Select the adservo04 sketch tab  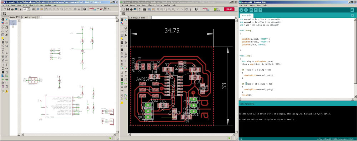tap(247, 16)
